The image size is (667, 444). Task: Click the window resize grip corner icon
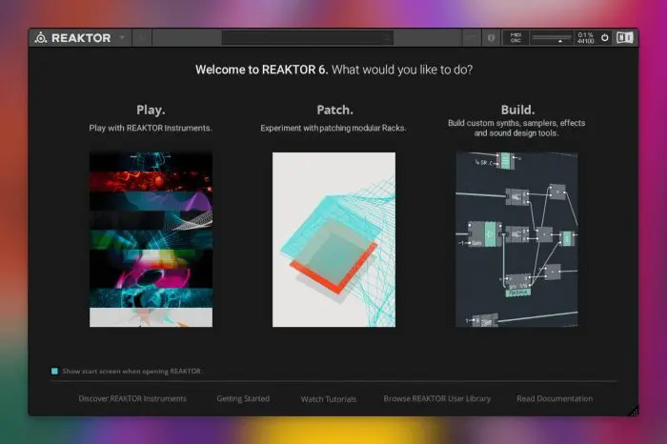coord(634,411)
